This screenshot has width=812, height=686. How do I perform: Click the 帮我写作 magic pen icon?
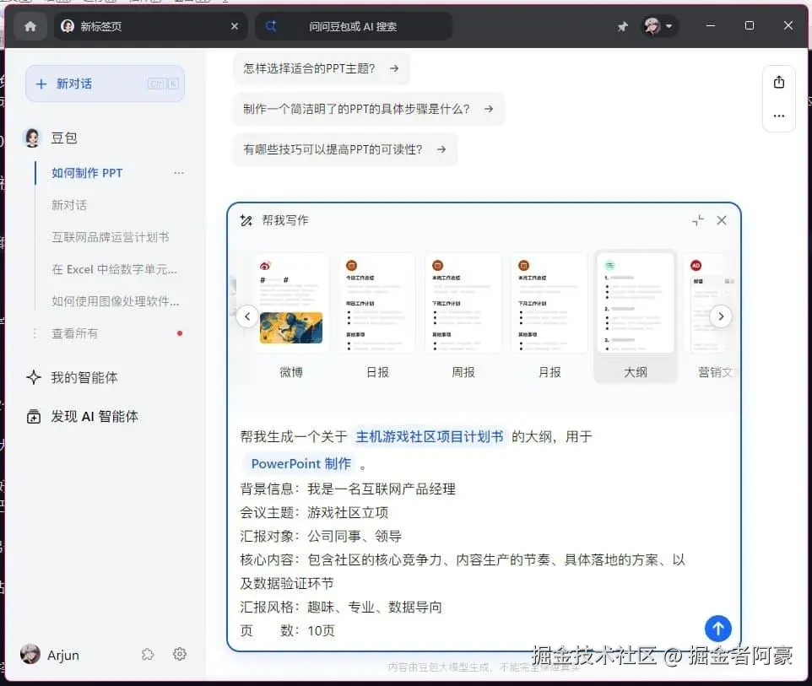[246, 221]
